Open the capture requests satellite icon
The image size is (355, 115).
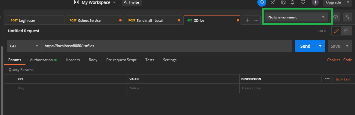(273, 2)
